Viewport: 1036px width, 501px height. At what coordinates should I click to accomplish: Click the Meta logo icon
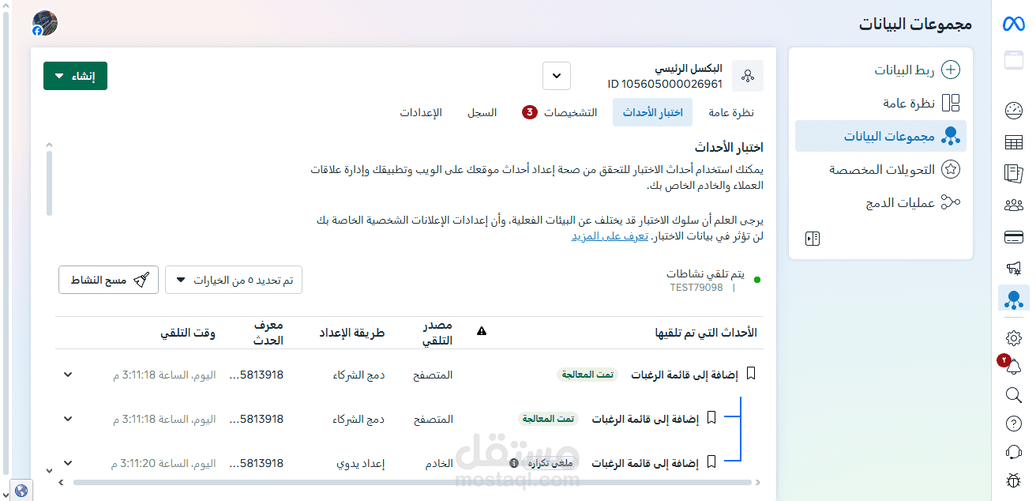pyautogui.click(x=1013, y=24)
